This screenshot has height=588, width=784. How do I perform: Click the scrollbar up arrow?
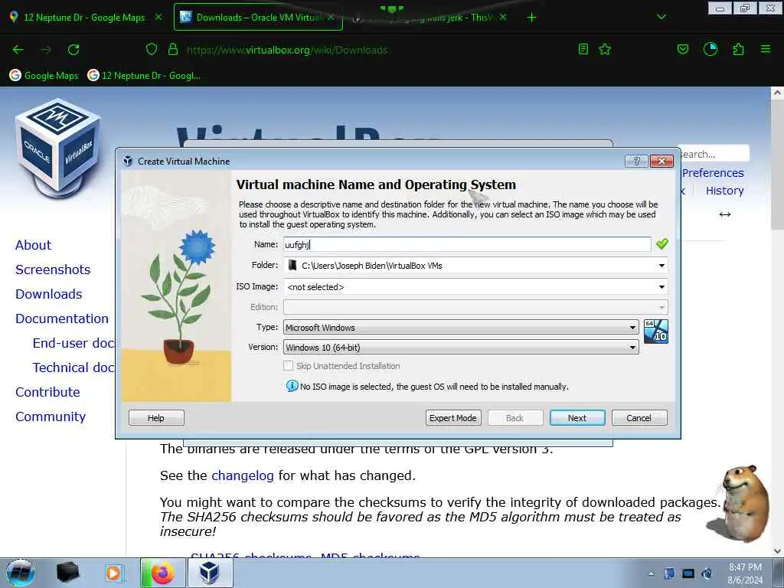777,93
